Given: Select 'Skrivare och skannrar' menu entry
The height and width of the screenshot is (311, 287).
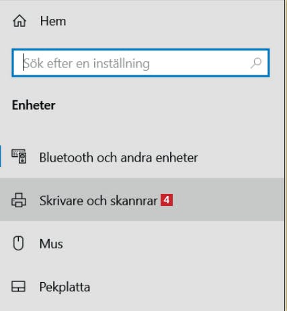Looking at the screenshot, I should pos(142,199).
